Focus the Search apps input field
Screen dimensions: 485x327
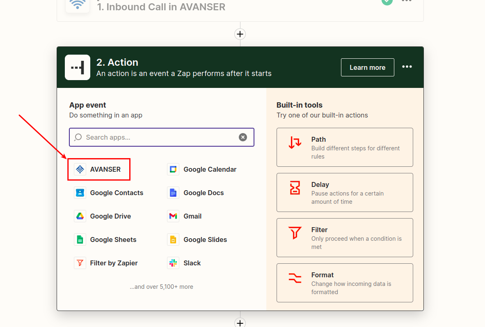[x=161, y=137]
